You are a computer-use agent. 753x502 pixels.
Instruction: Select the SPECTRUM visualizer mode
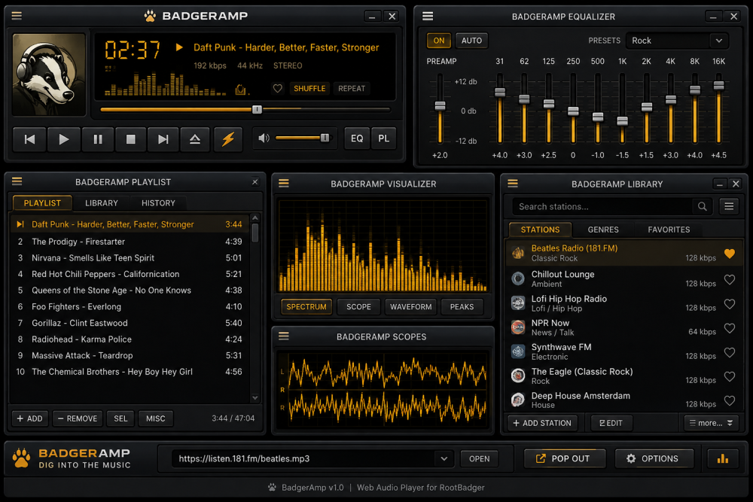coord(306,306)
